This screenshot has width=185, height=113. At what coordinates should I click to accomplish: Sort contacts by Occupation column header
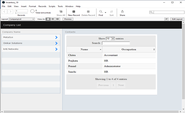coord(129,49)
